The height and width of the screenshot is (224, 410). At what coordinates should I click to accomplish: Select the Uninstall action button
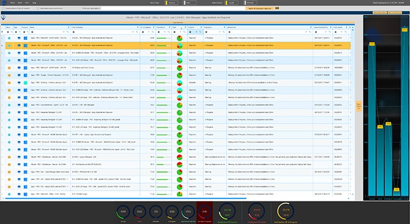click(250, 2)
